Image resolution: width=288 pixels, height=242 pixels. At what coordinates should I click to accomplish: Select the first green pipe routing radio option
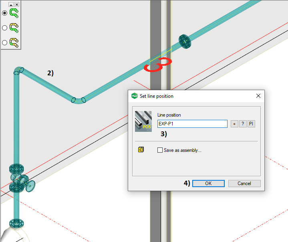pyautogui.click(x=4, y=13)
